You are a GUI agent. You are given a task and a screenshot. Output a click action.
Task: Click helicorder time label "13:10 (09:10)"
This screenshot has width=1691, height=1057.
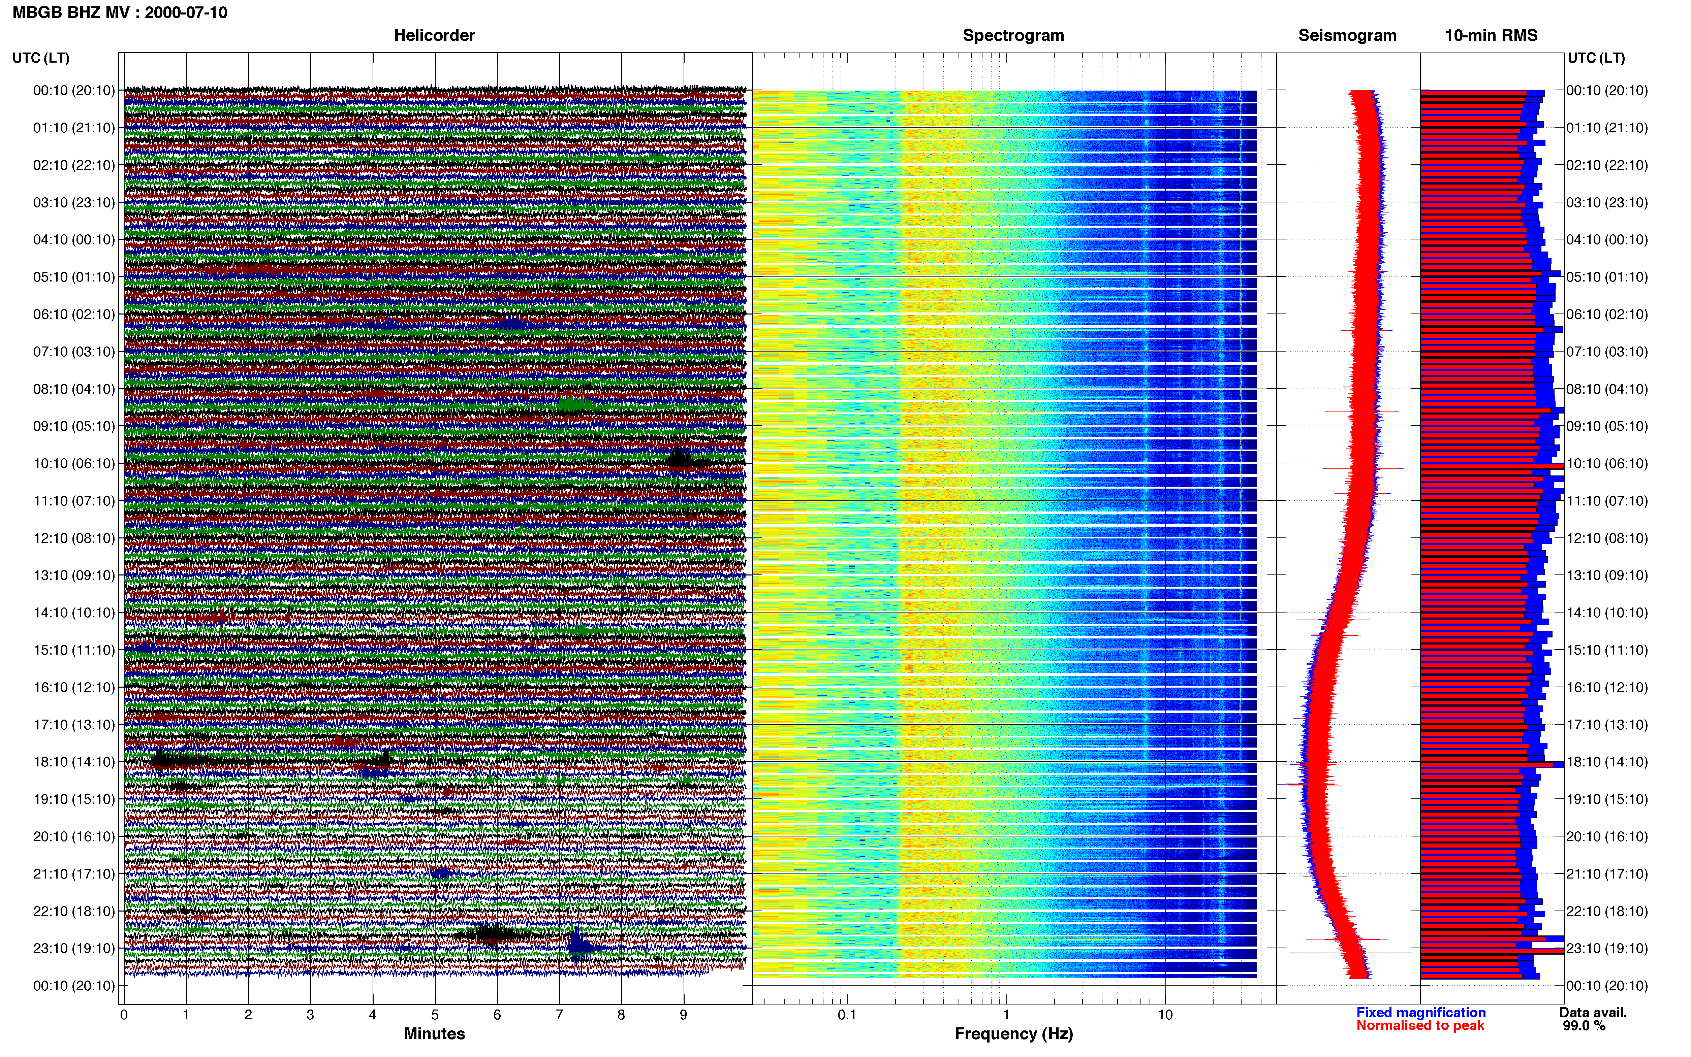74,575
